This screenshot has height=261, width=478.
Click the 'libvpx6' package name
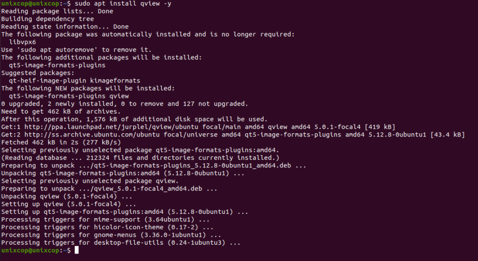[x=22, y=42]
